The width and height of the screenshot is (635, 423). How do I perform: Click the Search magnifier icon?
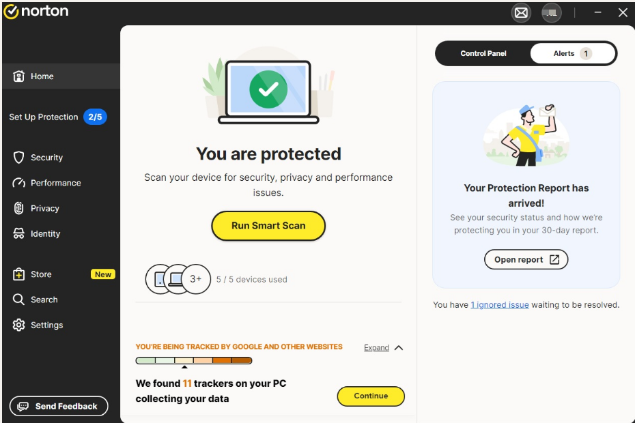[x=19, y=300]
